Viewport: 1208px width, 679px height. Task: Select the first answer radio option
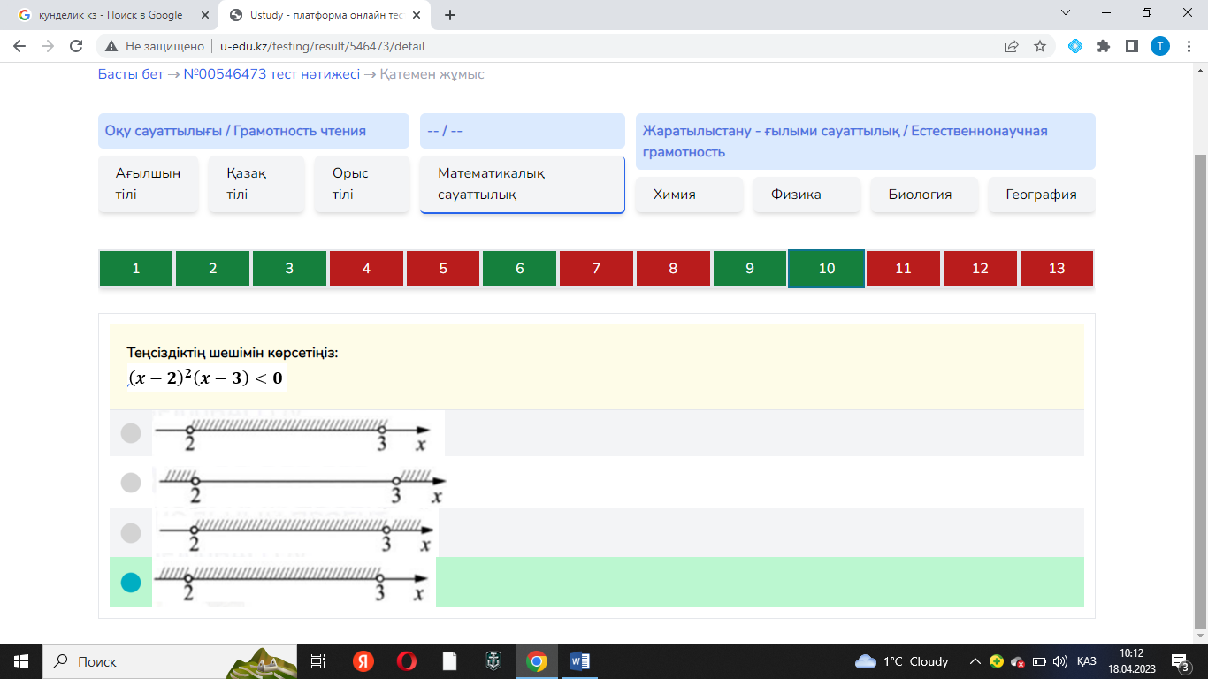[131, 433]
